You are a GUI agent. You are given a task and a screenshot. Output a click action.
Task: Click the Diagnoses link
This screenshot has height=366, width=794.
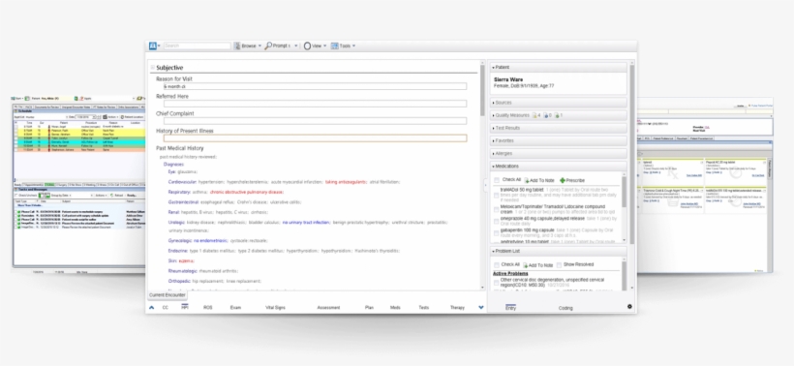coord(173,165)
